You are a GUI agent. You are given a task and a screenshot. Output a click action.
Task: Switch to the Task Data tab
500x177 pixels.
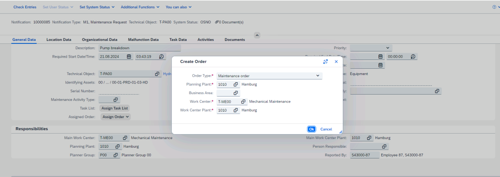178,40
